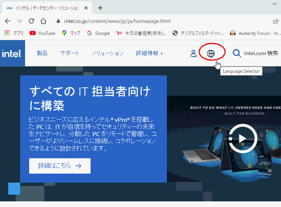Open new tab with plus button
This screenshot has height=207, width=281.
(x=100, y=8)
